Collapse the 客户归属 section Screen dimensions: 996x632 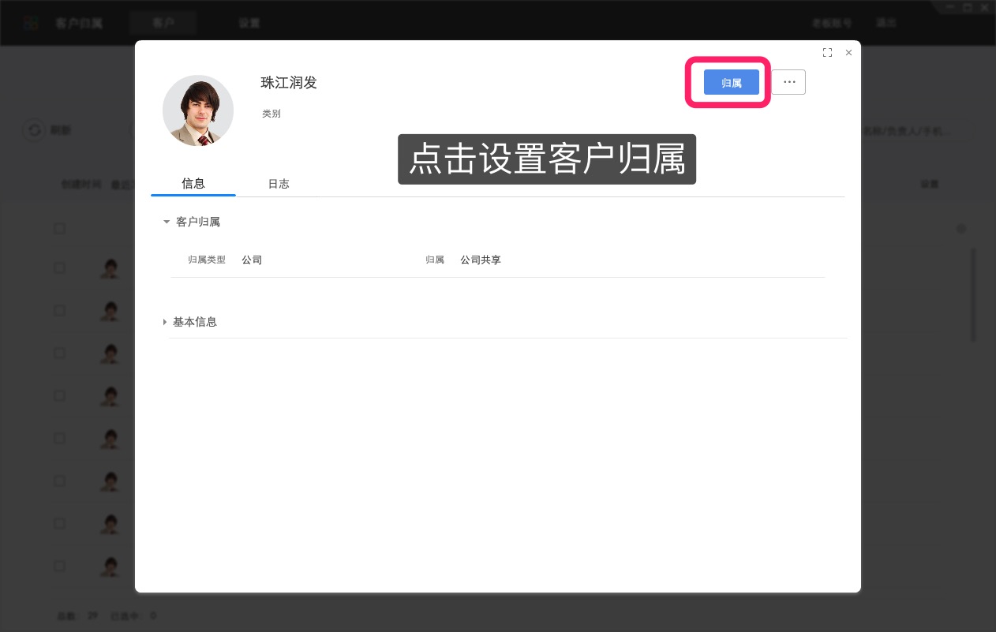pyautogui.click(x=167, y=222)
